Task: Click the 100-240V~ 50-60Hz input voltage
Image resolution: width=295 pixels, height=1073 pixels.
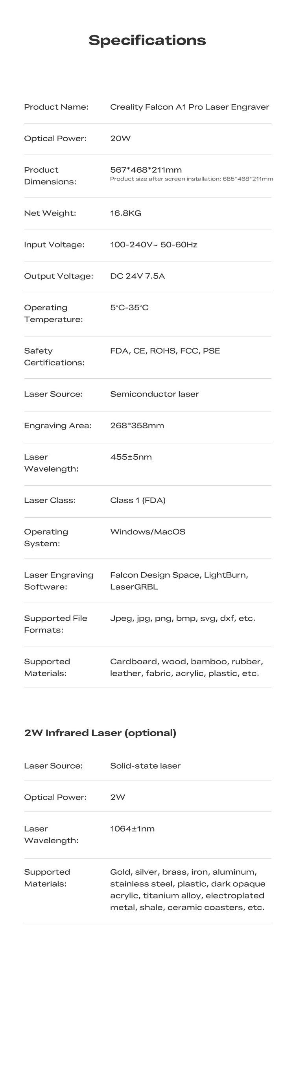Action: [x=153, y=245]
